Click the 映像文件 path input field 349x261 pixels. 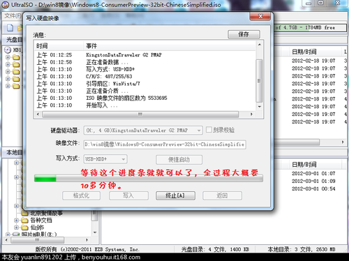coord(165,144)
